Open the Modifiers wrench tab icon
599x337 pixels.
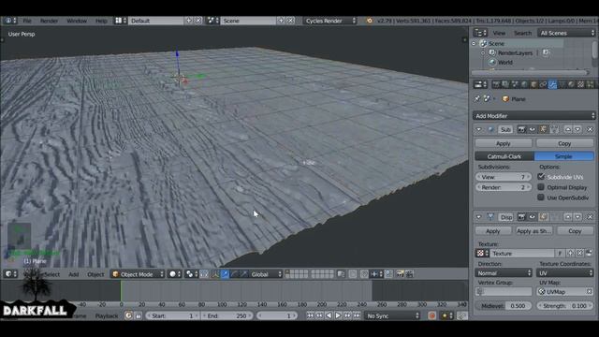click(x=552, y=84)
